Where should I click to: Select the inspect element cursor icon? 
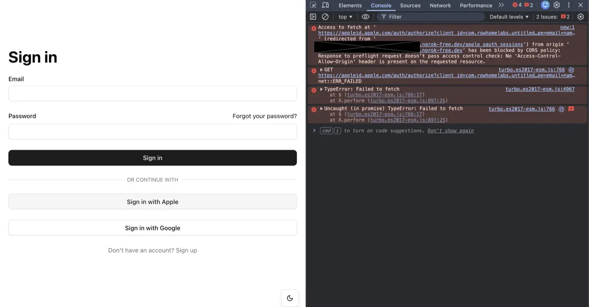(312, 5)
